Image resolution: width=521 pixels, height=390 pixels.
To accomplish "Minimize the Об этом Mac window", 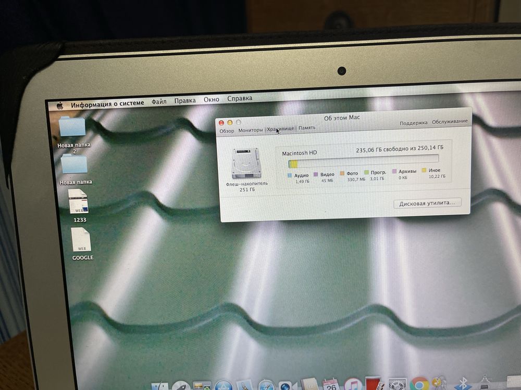I will (230, 123).
